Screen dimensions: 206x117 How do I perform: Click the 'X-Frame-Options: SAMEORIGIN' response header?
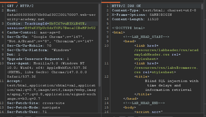(142, 15)
